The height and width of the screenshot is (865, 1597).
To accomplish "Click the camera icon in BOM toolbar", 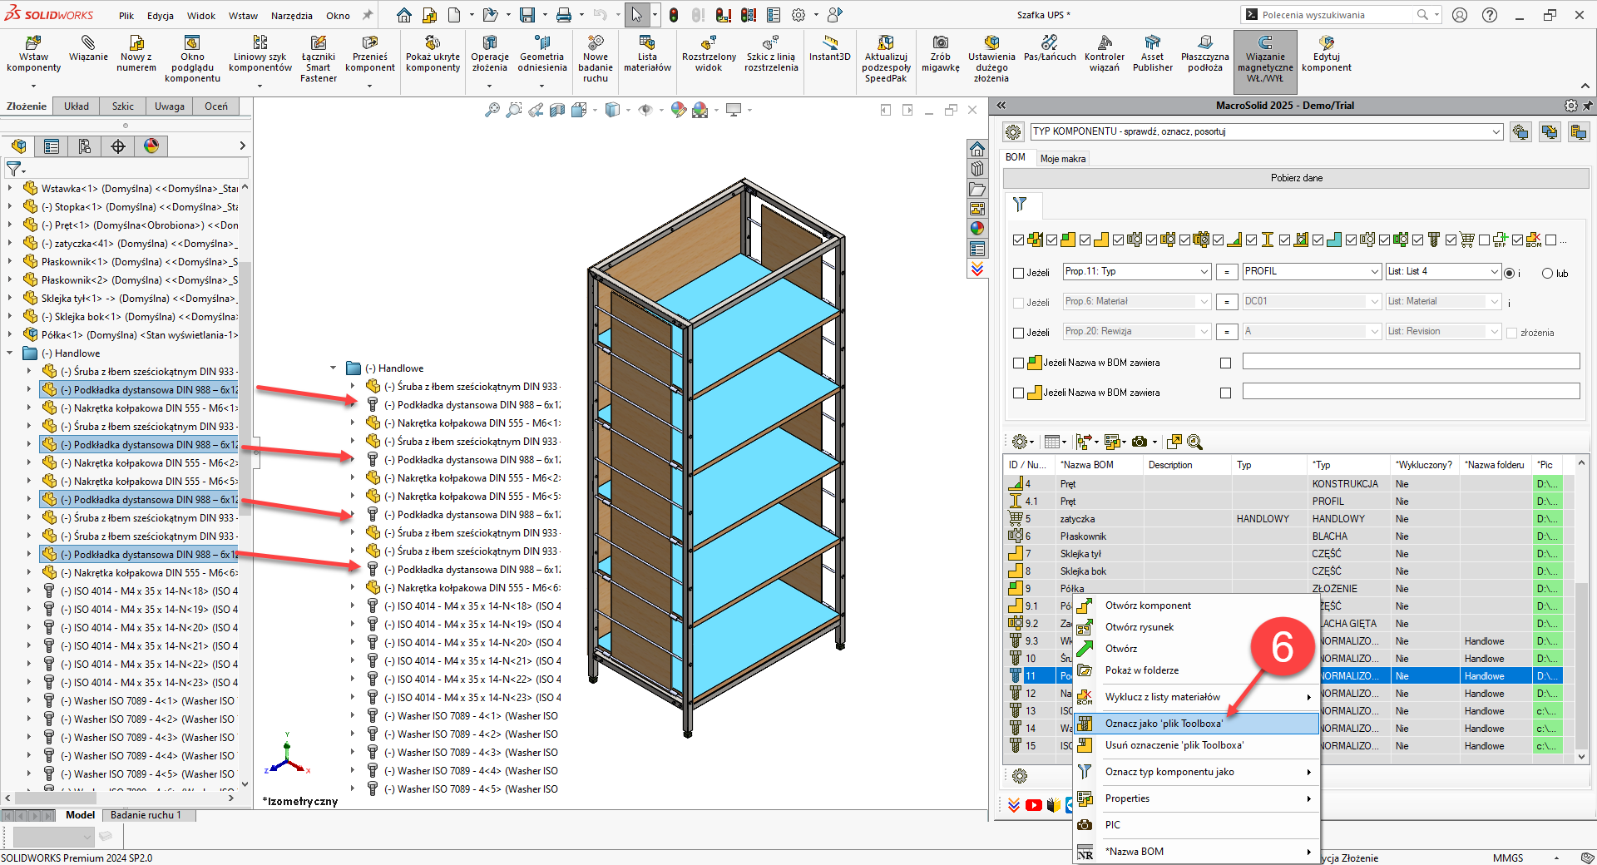I will pos(1140,442).
